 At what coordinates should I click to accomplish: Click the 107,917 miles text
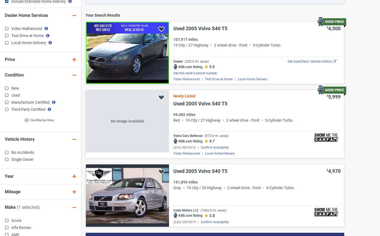click(x=186, y=39)
